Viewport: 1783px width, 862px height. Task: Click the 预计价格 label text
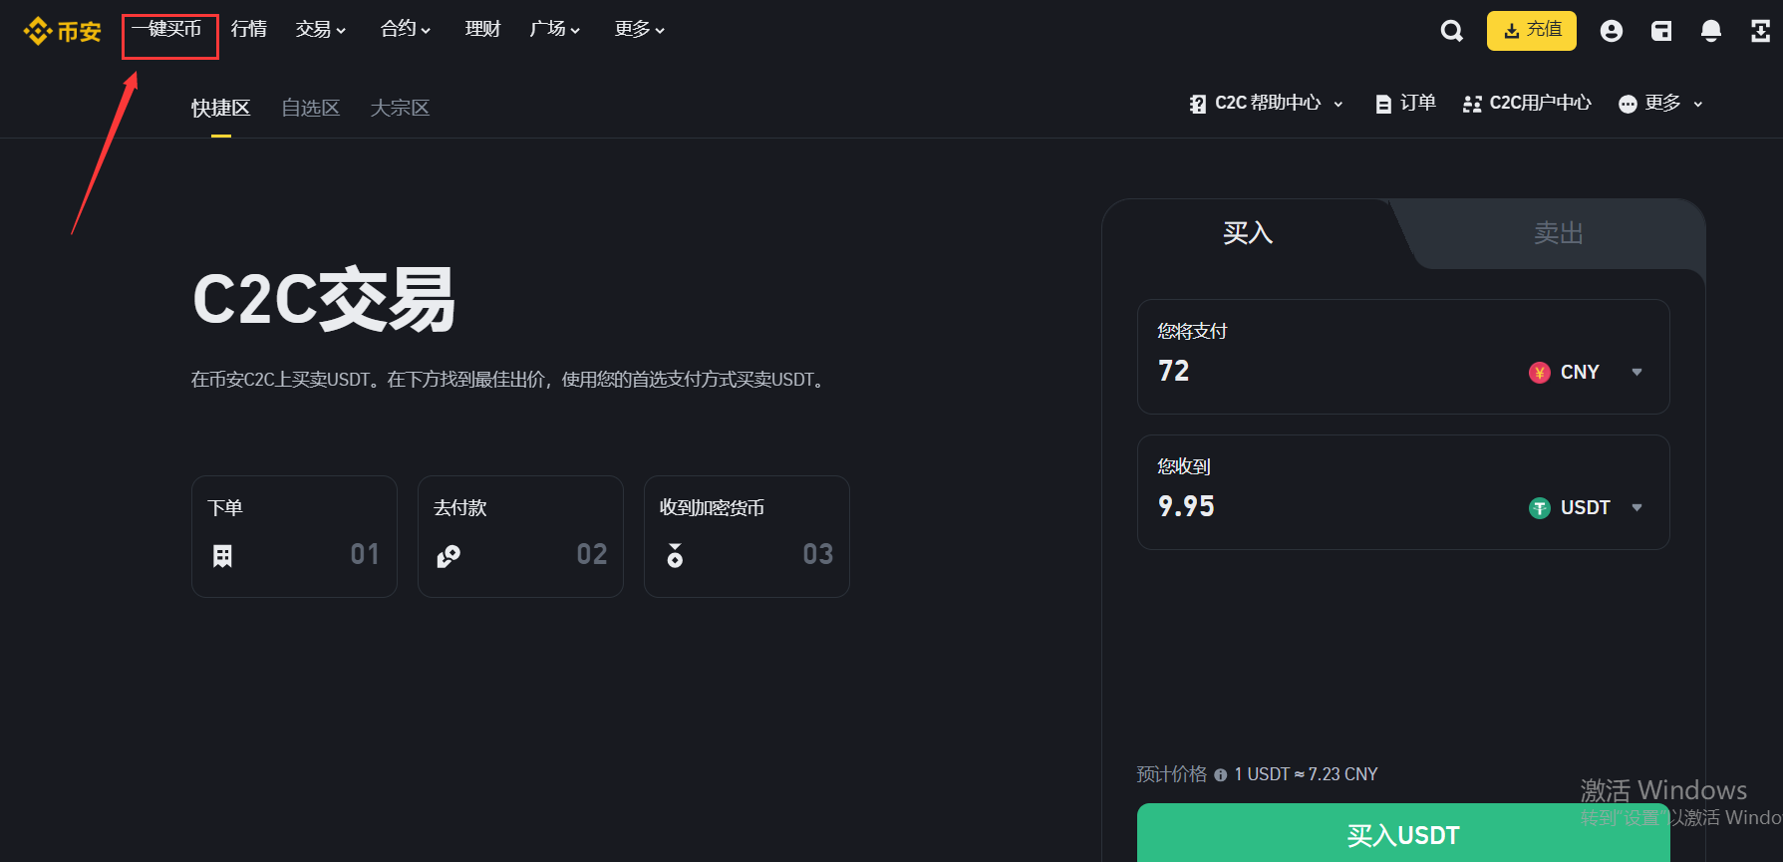coord(1172,775)
